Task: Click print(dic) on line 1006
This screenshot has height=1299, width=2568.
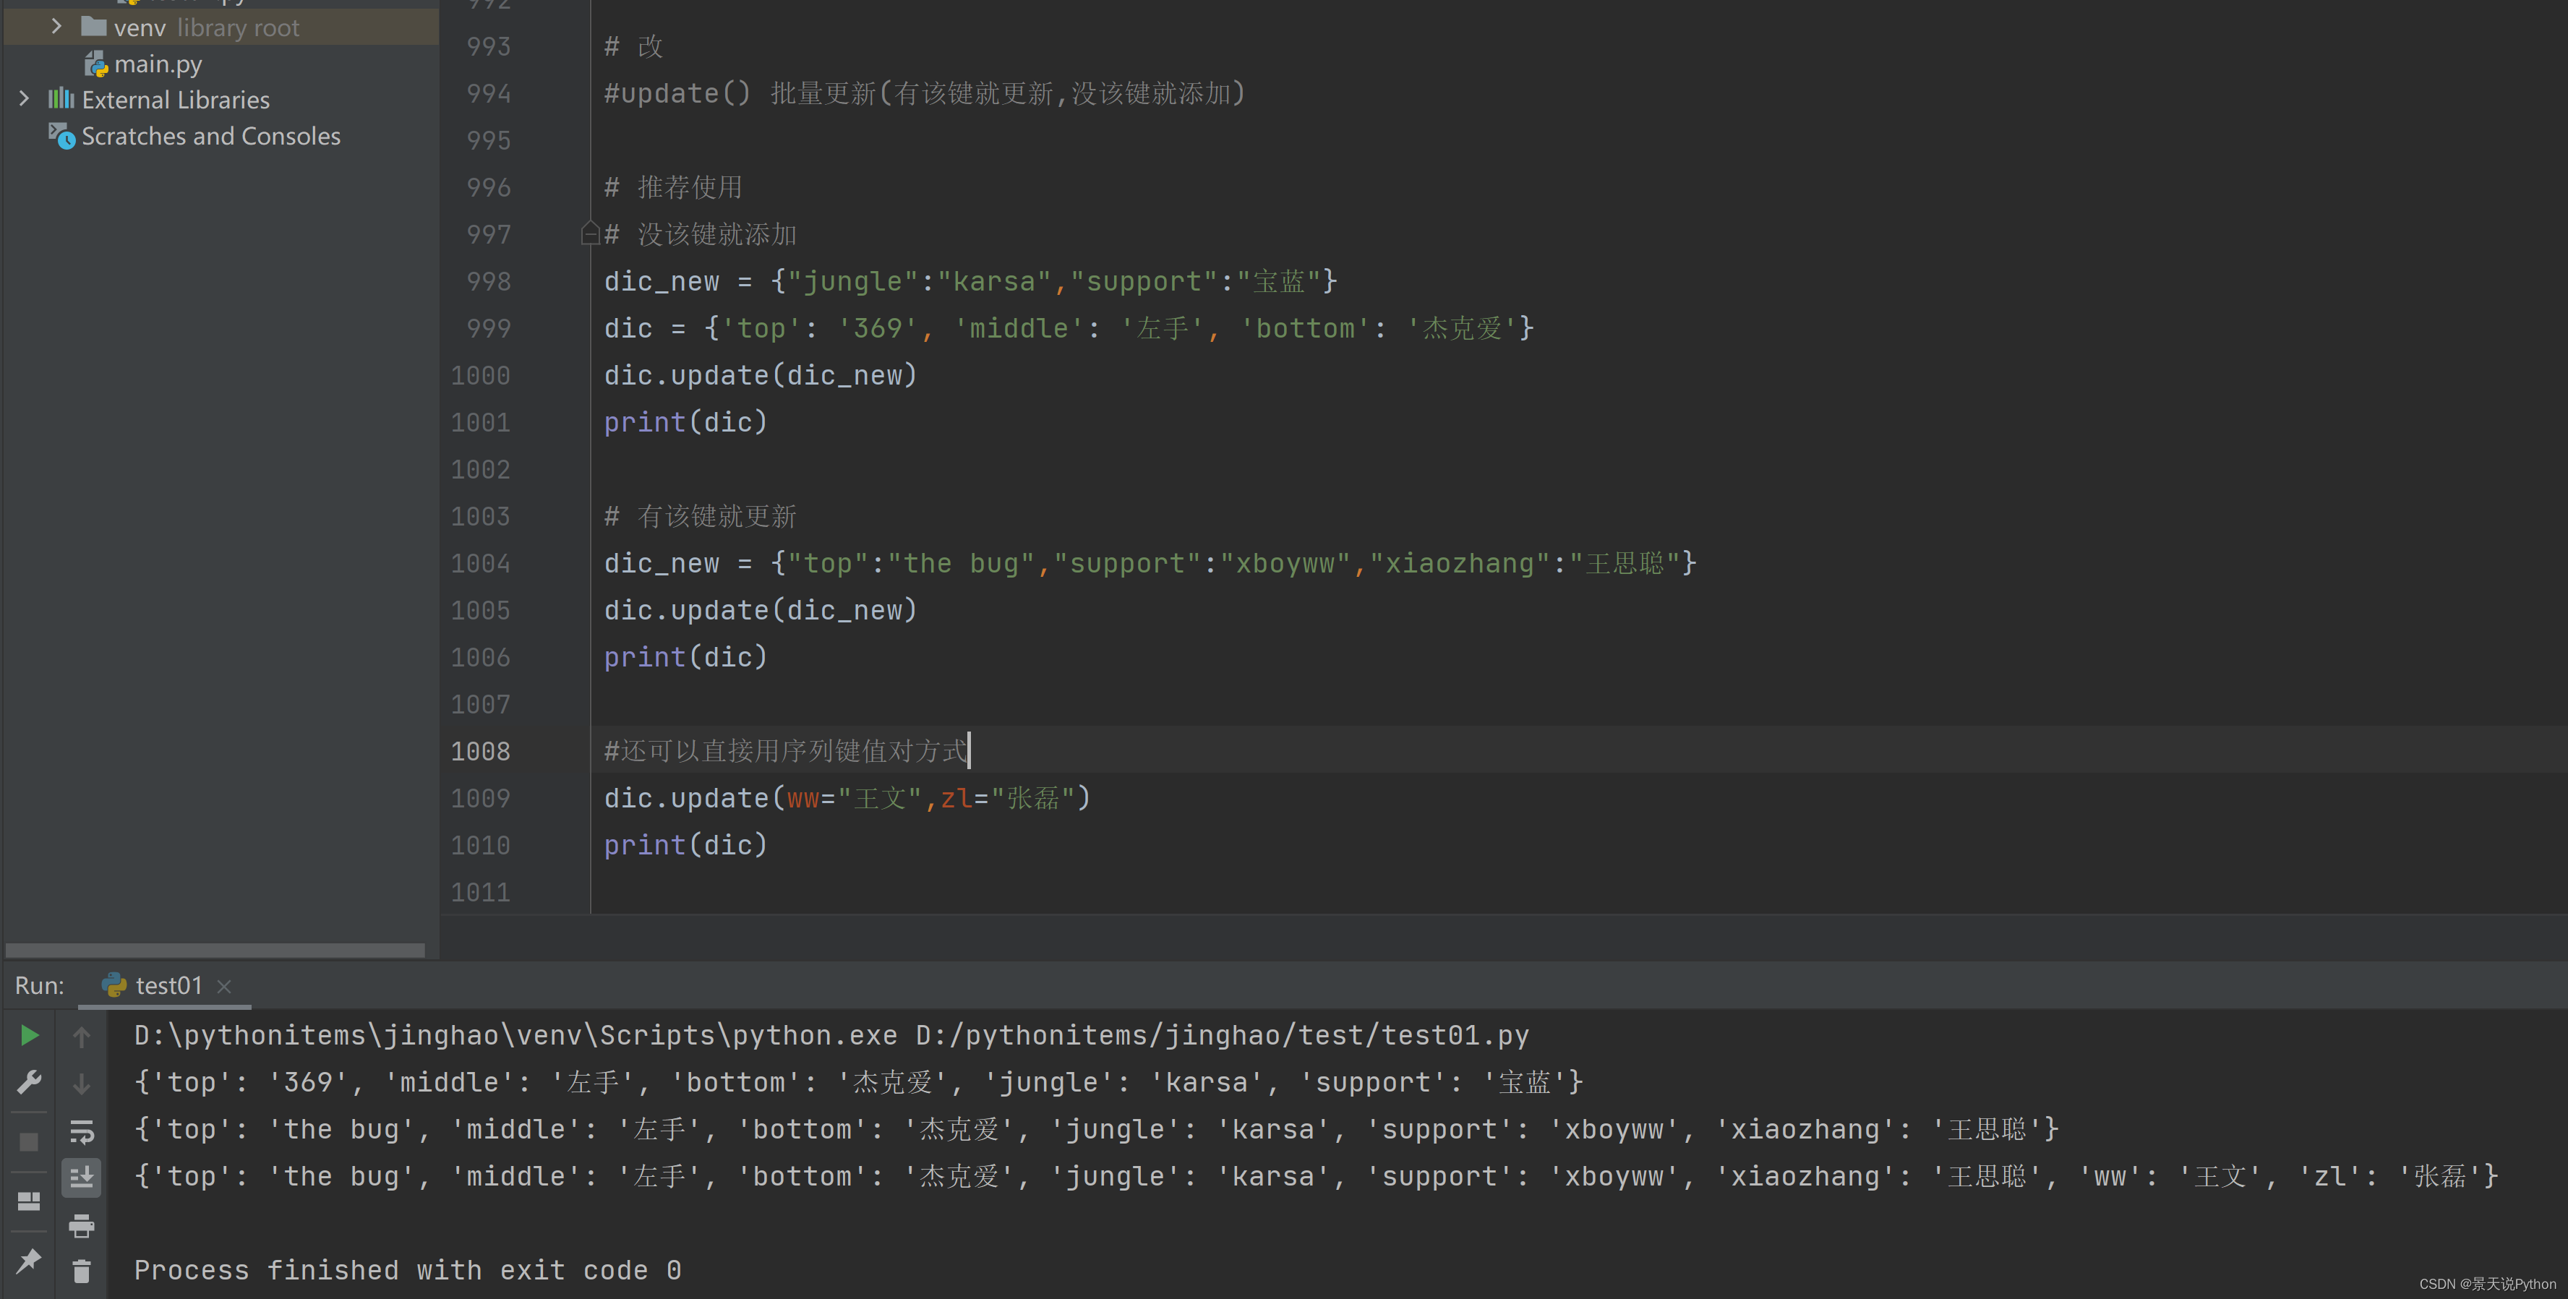Action: pyautogui.click(x=686, y=657)
